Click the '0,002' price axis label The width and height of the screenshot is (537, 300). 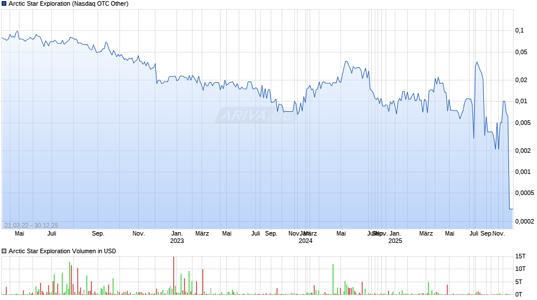click(523, 151)
